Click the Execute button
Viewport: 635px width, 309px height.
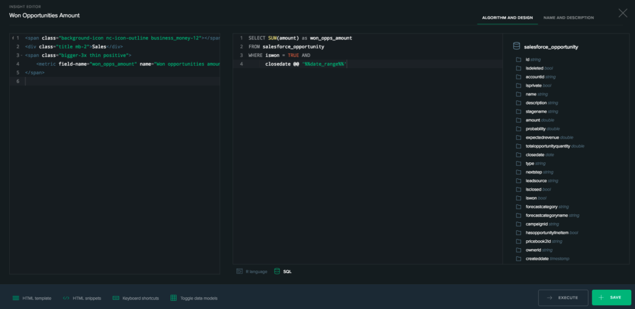(563, 298)
